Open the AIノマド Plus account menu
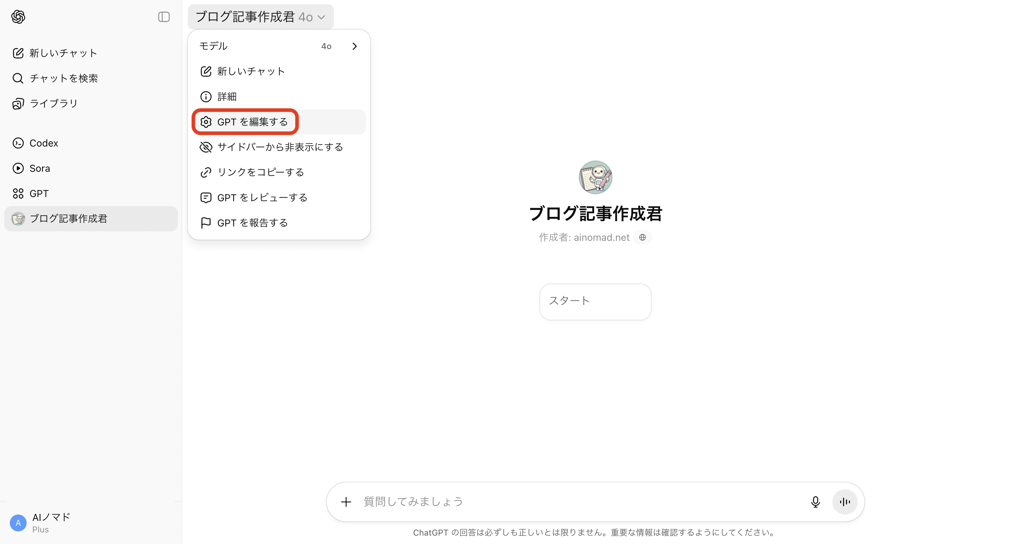This screenshot has width=1009, height=544. [91, 523]
